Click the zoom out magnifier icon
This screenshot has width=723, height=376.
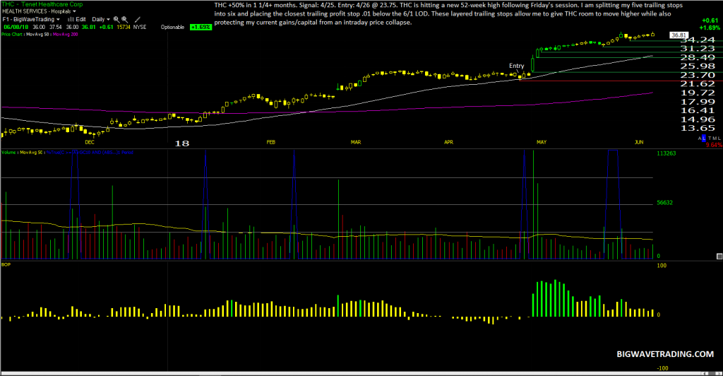click(x=124, y=20)
